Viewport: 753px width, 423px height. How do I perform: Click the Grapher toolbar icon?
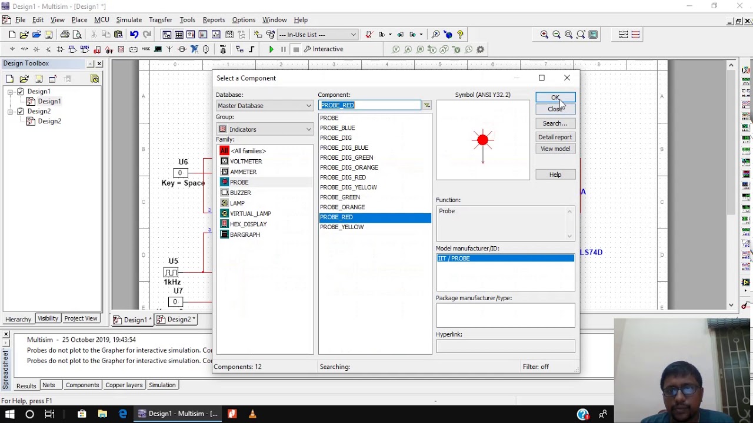(x=216, y=35)
